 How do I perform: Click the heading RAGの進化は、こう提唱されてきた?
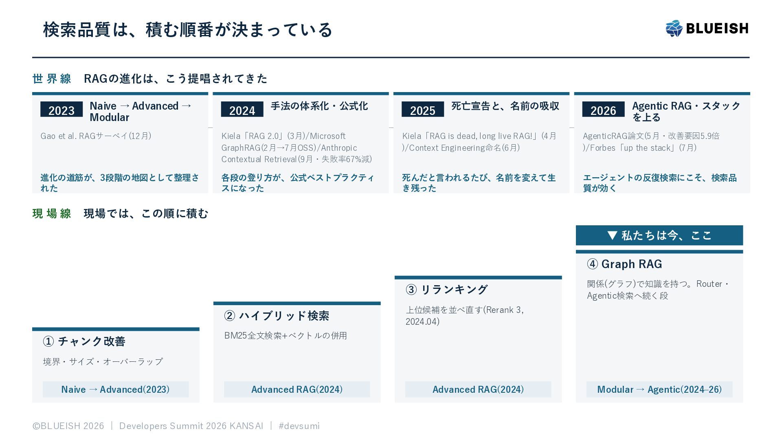click(x=176, y=79)
